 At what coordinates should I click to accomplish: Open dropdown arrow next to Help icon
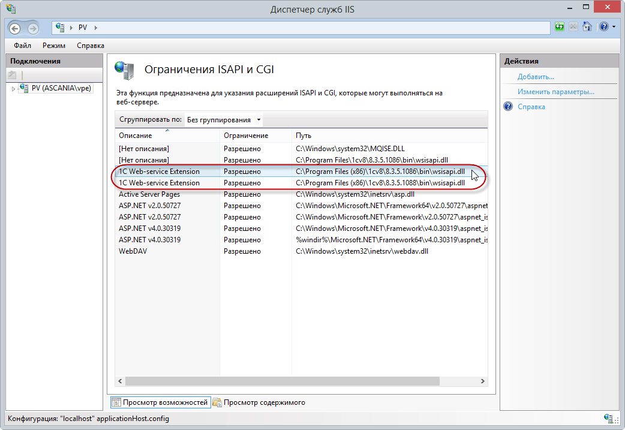click(614, 27)
